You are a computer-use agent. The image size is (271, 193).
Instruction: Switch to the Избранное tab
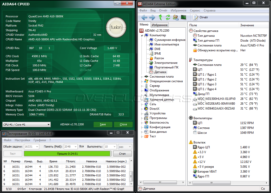coord(160,25)
